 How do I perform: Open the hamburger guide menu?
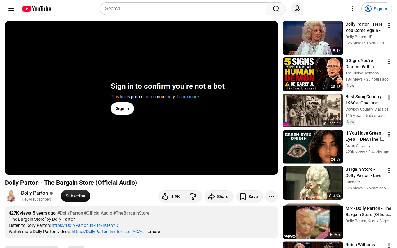click(11, 9)
